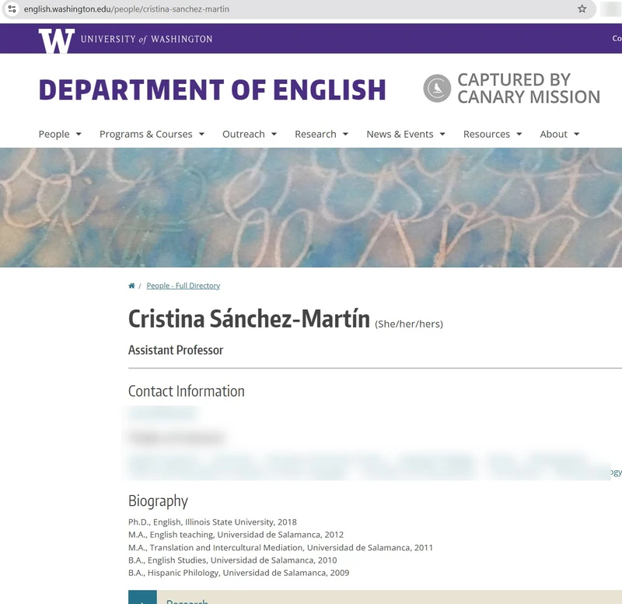
Task: Click the Department of English title link
Action: 212,90
